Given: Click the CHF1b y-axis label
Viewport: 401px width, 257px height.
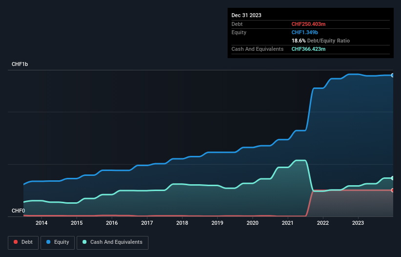Looking at the screenshot, I should click(x=20, y=64).
